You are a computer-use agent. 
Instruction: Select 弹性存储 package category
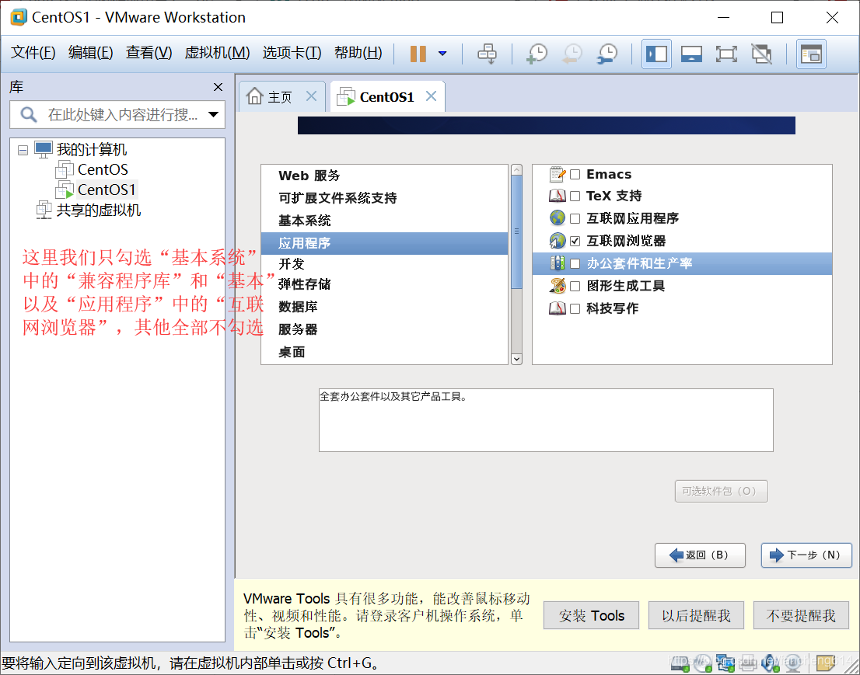(x=384, y=284)
